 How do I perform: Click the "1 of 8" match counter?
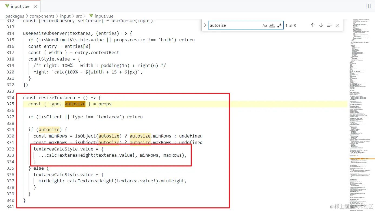click(291, 25)
